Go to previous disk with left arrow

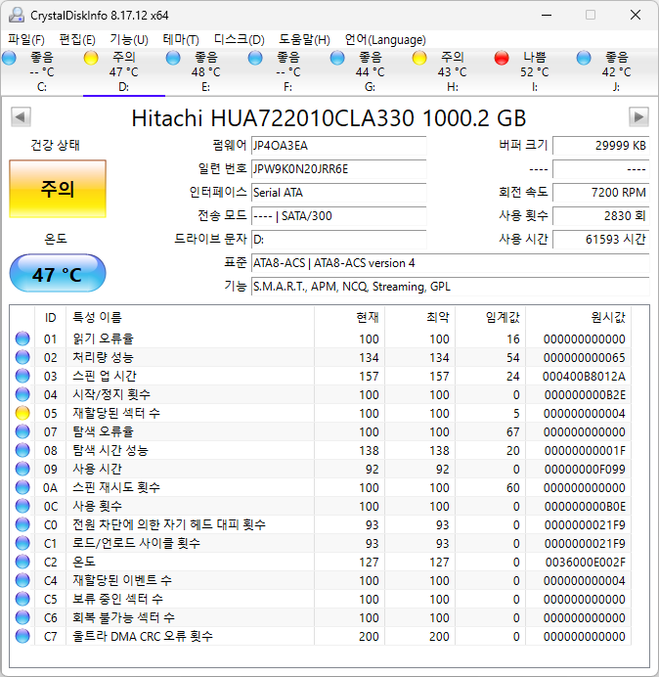(x=21, y=117)
